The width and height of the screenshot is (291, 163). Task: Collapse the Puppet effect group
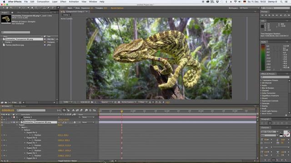click(17, 125)
